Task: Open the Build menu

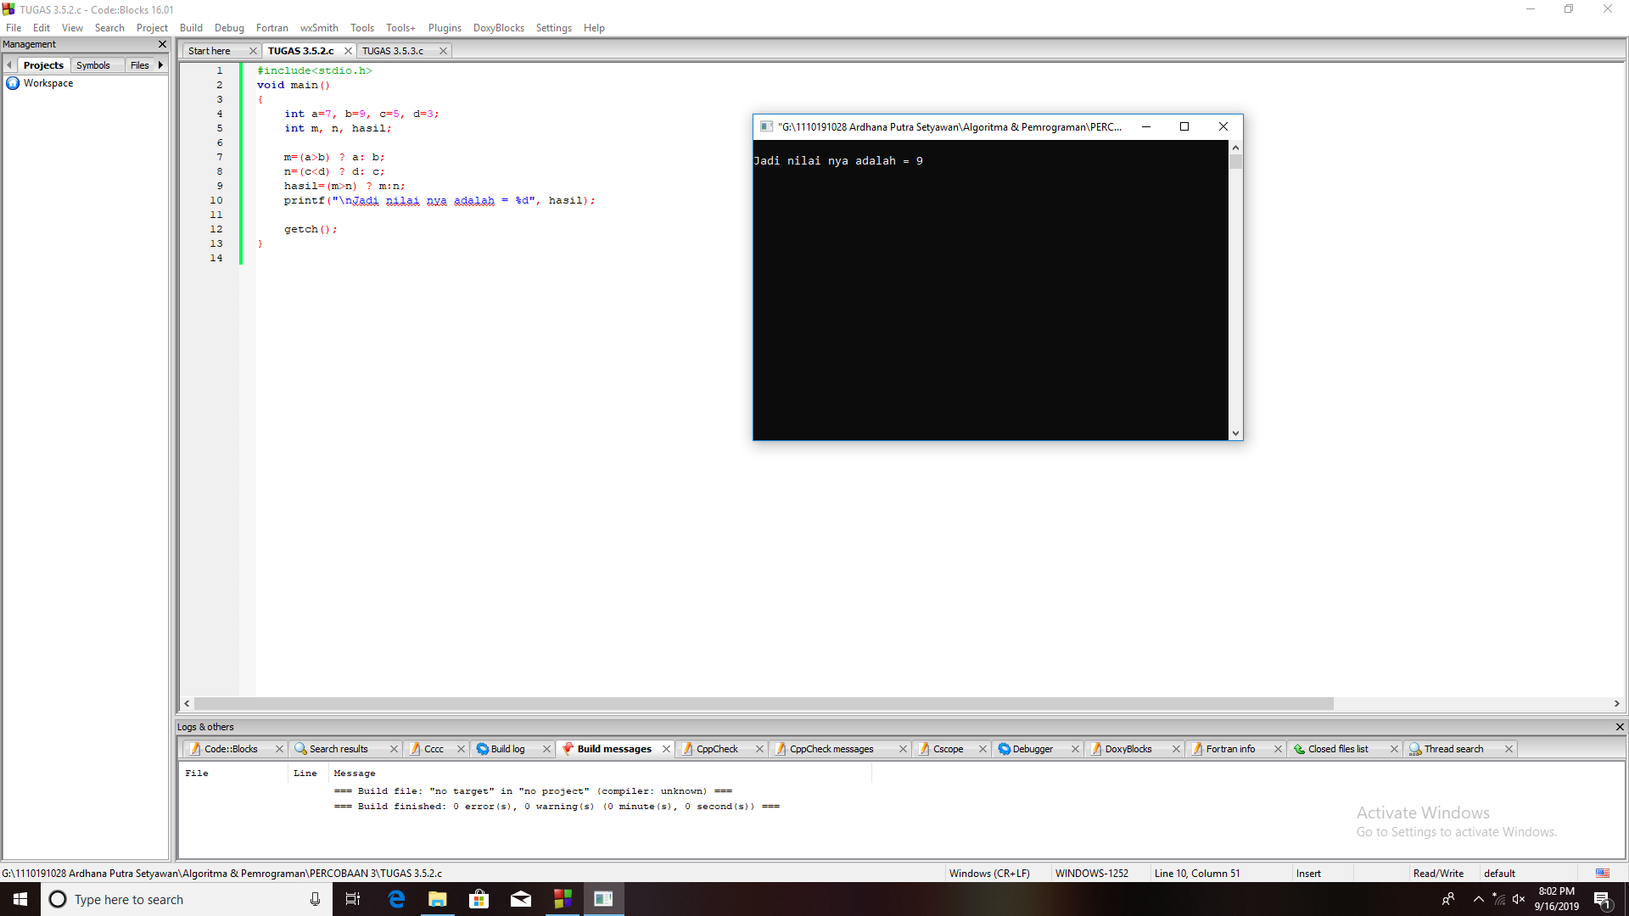Action: tap(191, 28)
